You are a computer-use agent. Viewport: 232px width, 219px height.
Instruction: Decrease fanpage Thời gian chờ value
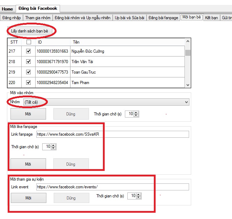tap(54, 148)
